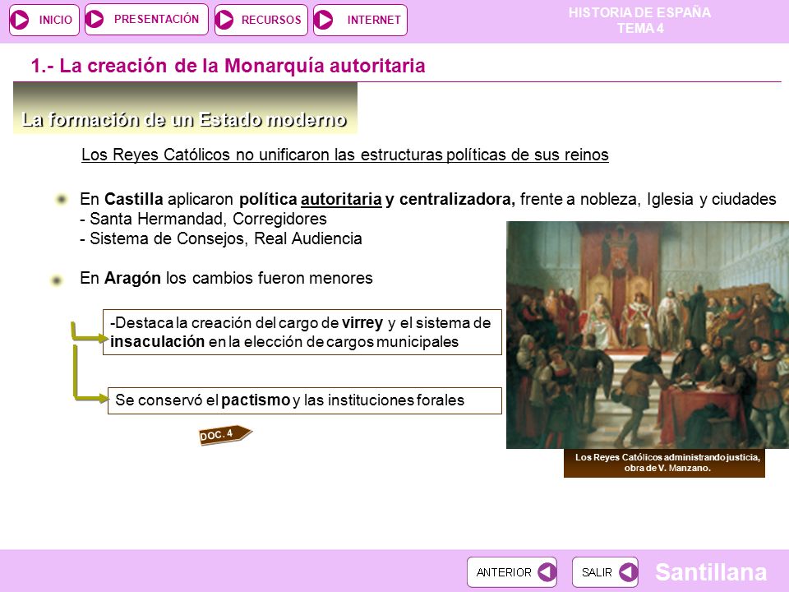Open RECURSOS label
The image size is (789, 592).
(271, 20)
